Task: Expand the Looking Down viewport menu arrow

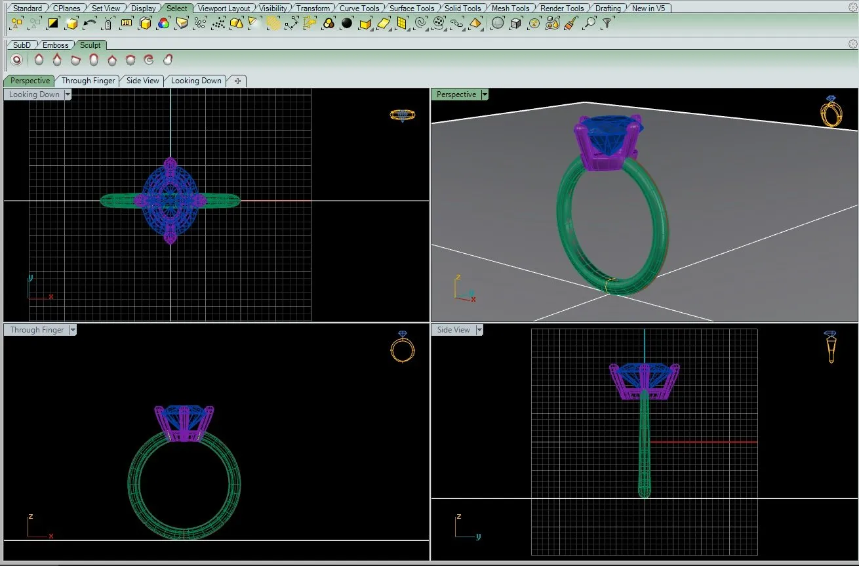Action: 68,94
